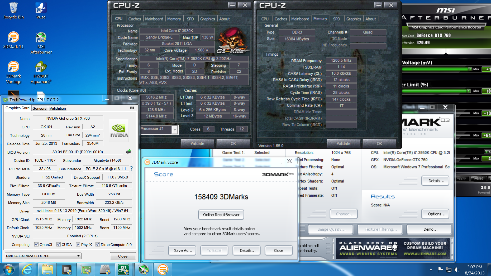Screen dimensions: 491x276
Task: Open Graphics tab in right CPU-Z window
Action: click(354, 19)
